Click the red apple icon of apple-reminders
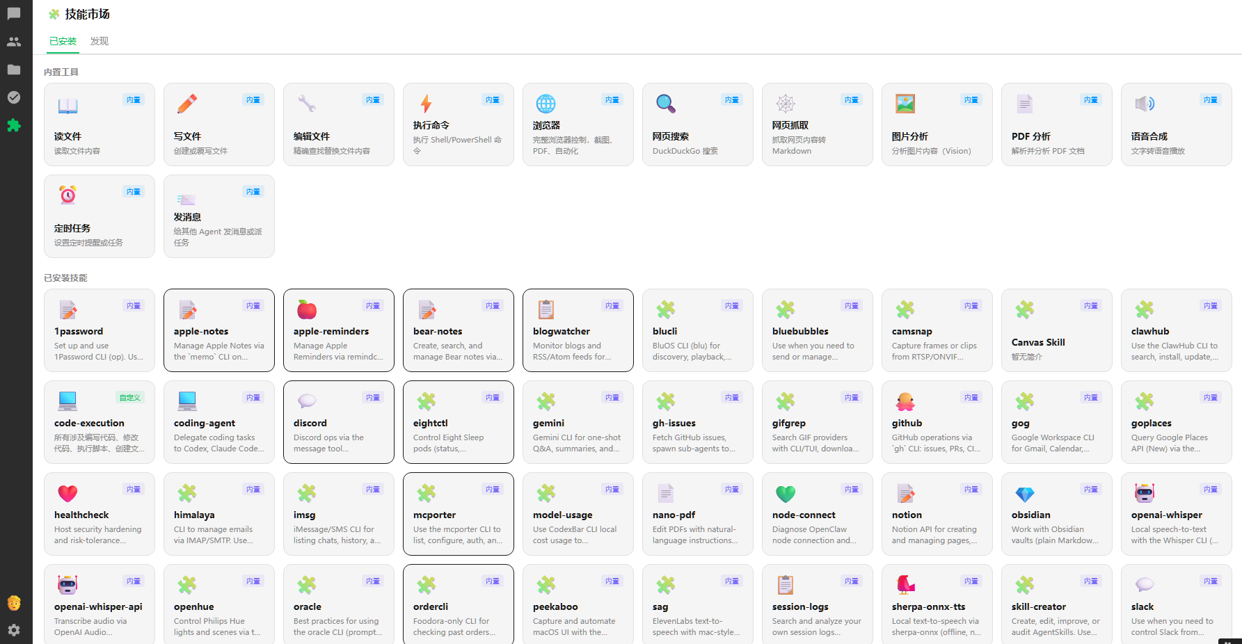 click(x=307, y=309)
